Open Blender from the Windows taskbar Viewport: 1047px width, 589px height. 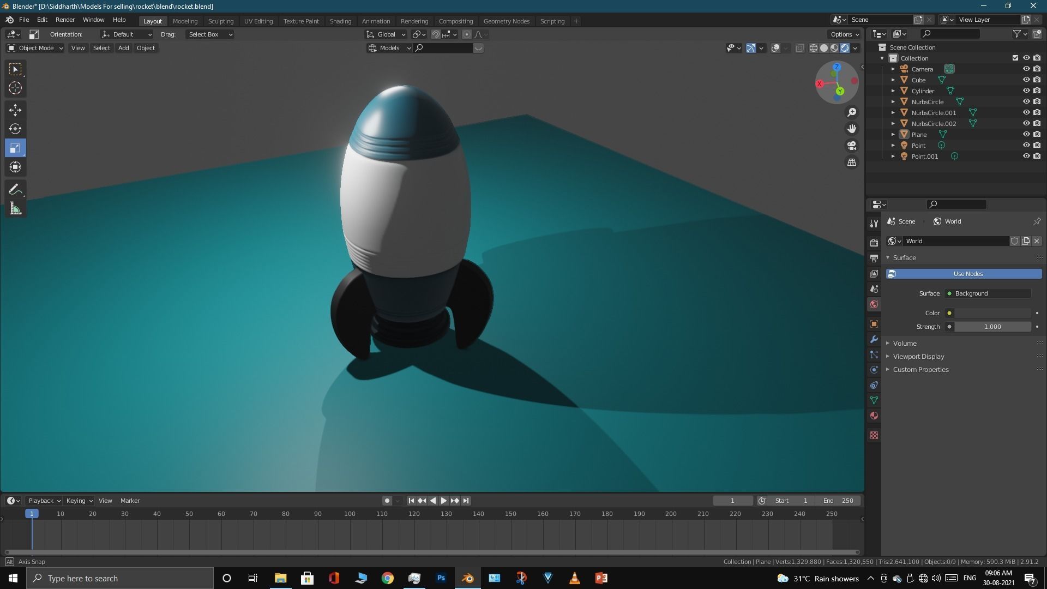(468, 578)
